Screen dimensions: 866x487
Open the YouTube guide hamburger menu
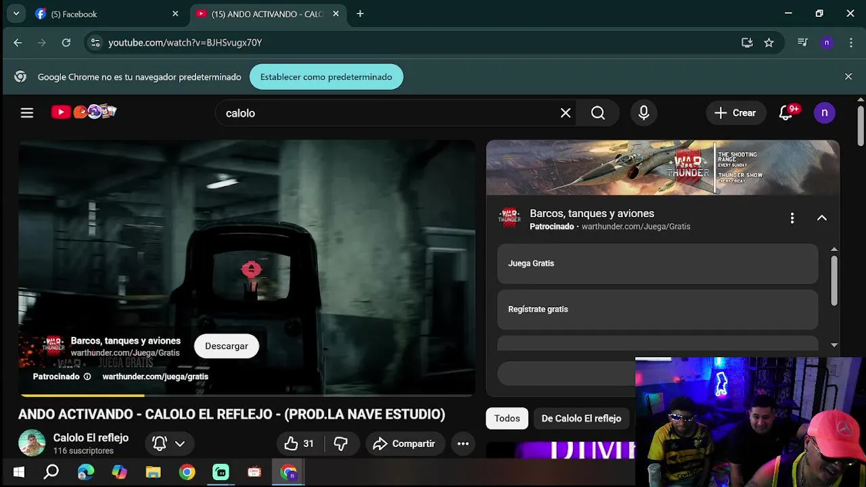click(x=27, y=113)
